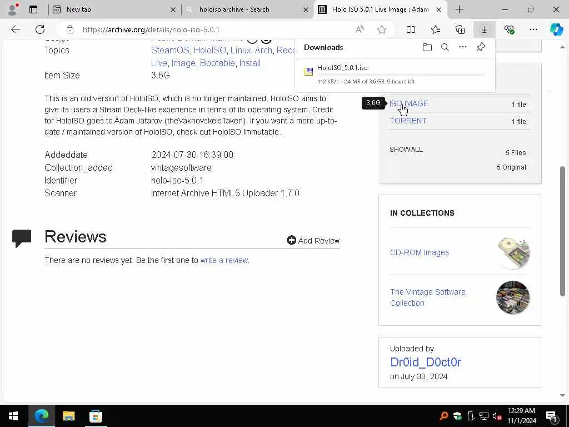
Task: View site information via the lock icon
Action: [x=69, y=29]
